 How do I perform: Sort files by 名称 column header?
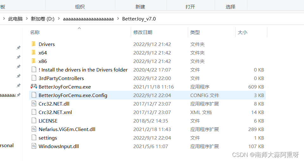(x=35, y=32)
